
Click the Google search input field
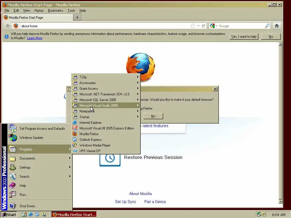(x=241, y=26)
